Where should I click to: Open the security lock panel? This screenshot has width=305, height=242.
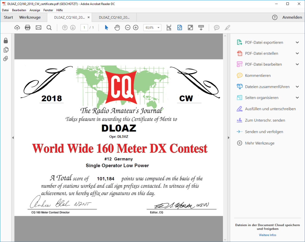(x=6, y=40)
